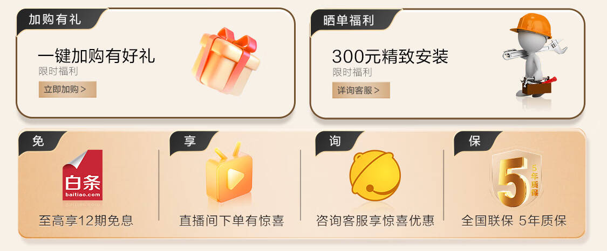607x251 pixels.
Task: Click the installer figure with wrench
Action: pos(535,55)
